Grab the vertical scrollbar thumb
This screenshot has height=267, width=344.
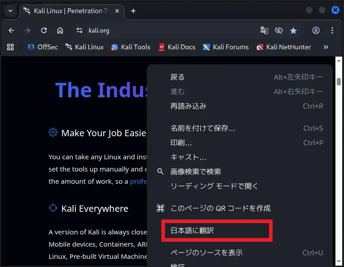tap(339, 81)
